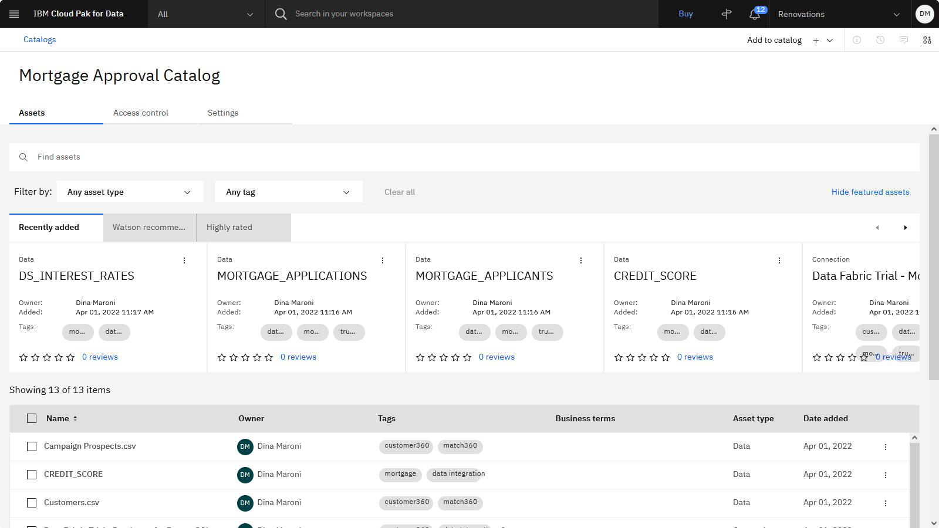Viewport: 939px width, 528px height.
Task: Switch to the Assets tab
Action: coord(56,113)
